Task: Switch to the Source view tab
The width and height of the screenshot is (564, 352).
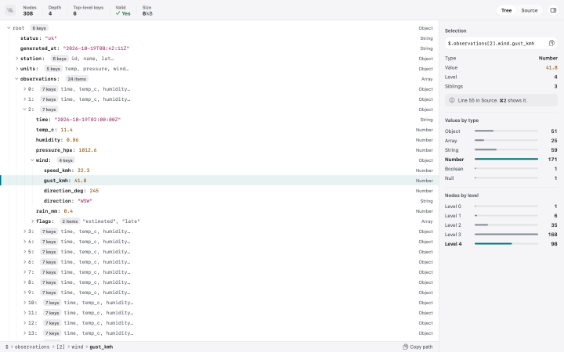Action: tap(529, 10)
